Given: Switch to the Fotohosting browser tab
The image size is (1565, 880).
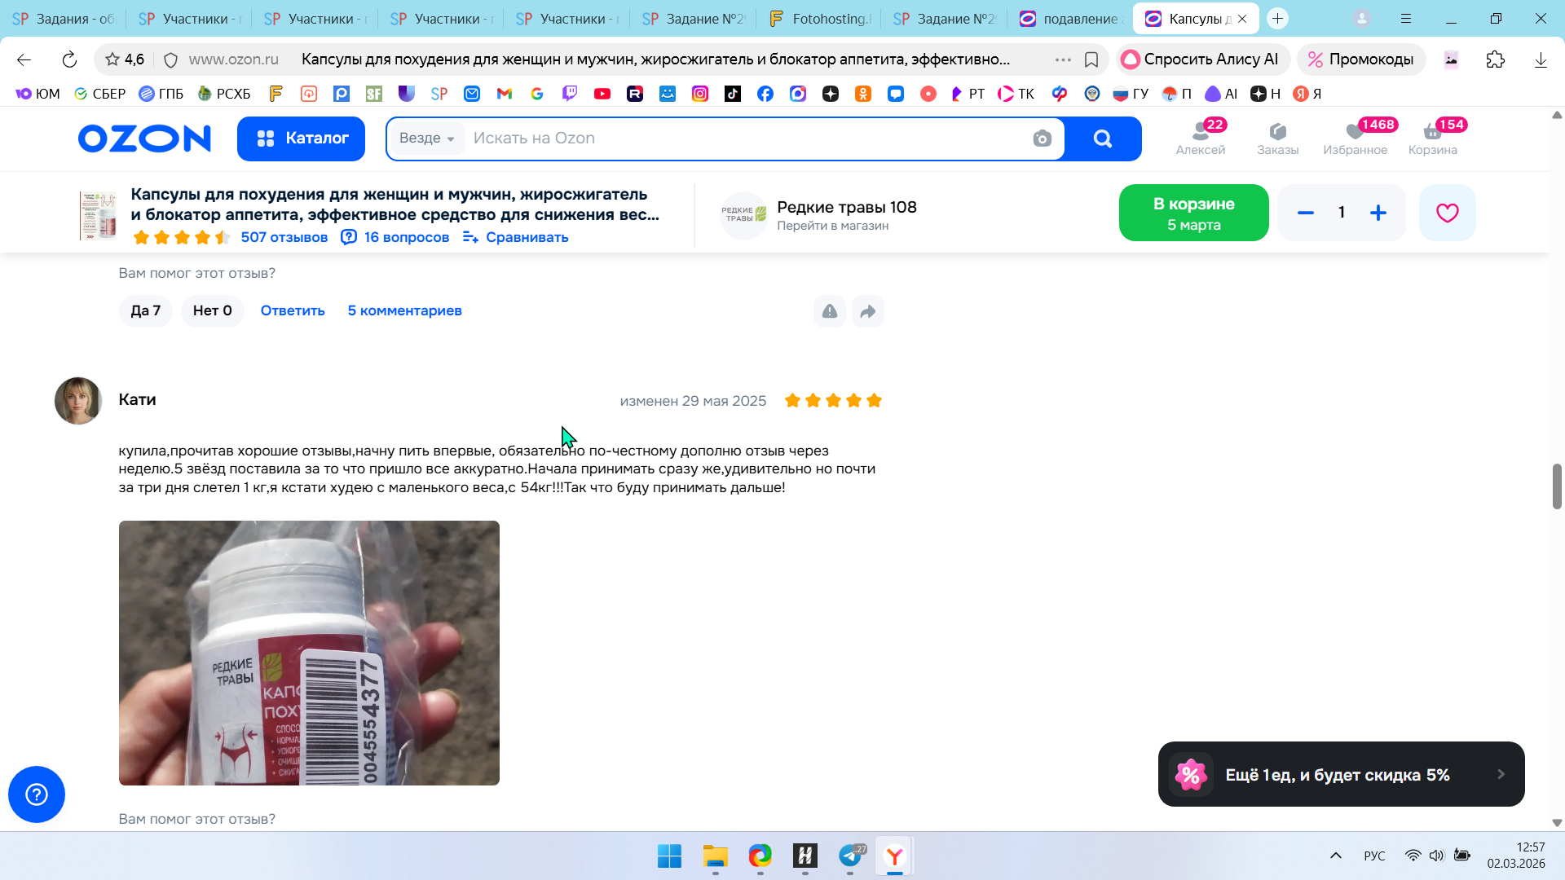Looking at the screenshot, I should (x=822, y=19).
